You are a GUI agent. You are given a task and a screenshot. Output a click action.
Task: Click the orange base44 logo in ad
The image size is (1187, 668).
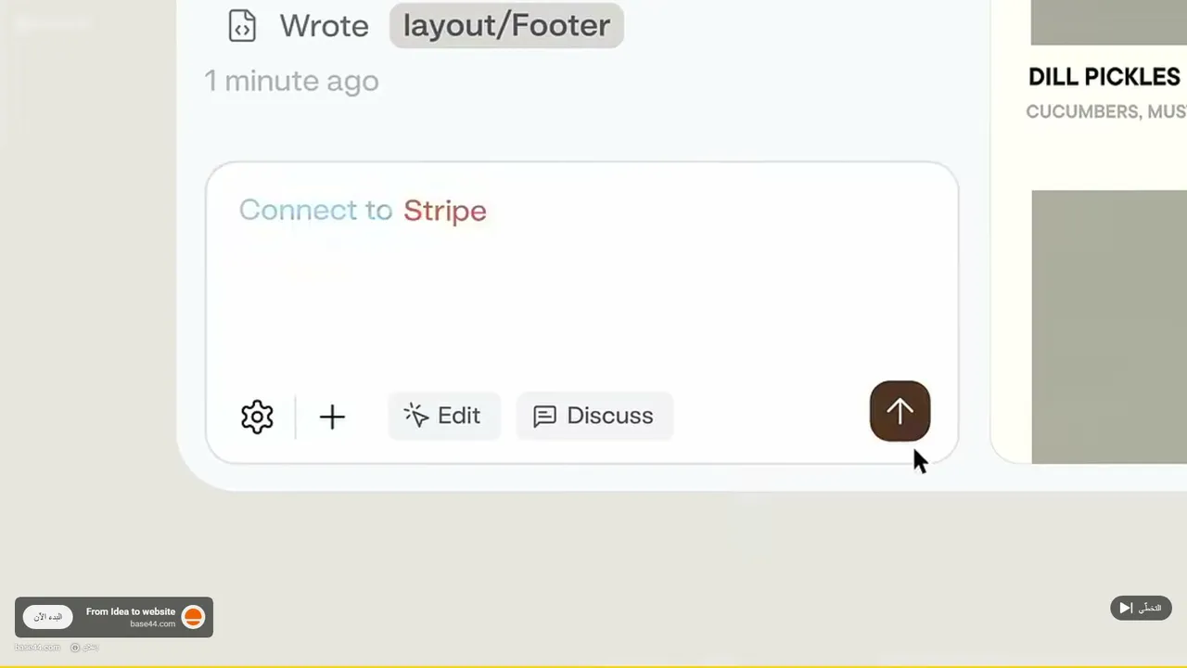click(193, 617)
